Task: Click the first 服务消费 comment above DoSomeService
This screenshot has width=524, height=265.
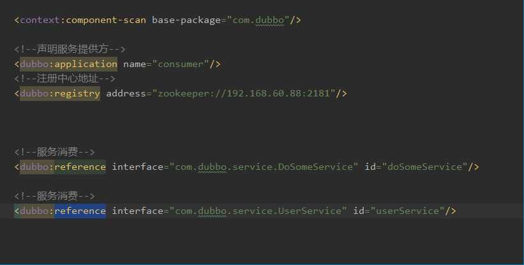Action: click(x=54, y=152)
